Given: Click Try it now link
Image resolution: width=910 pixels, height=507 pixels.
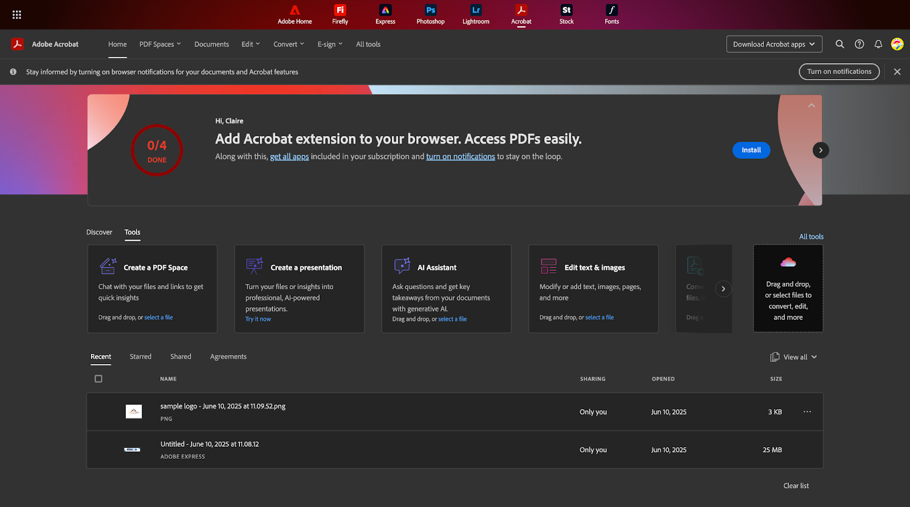Looking at the screenshot, I should 258,319.
